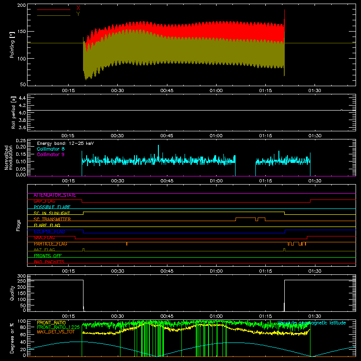
Task: Click the 0.25 value on modulation axis
Action: point(21,140)
